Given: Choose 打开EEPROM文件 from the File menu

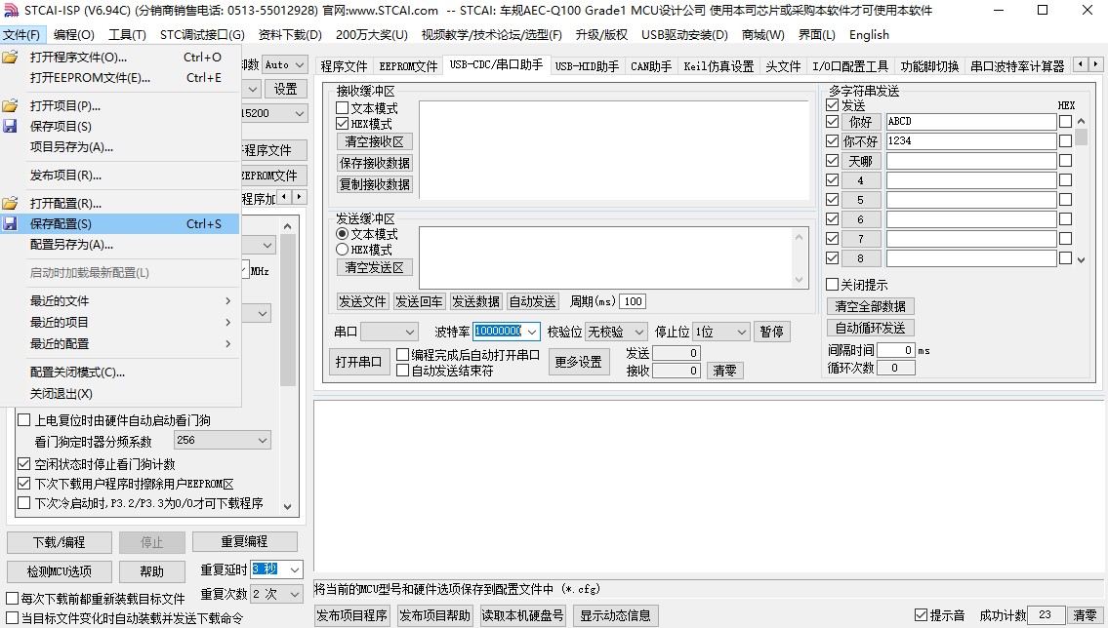Looking at the screenshot, I should tap(120, 78).
